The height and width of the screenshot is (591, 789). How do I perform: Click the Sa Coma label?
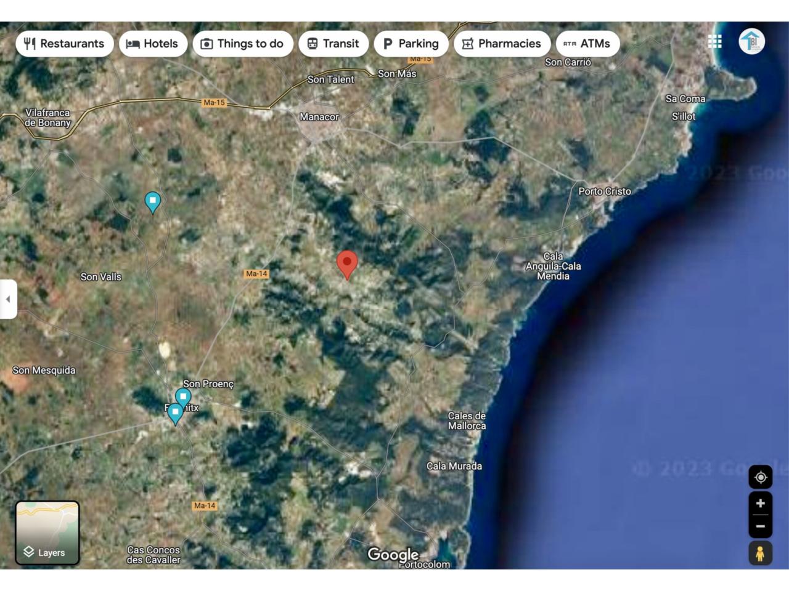pos(685,98)
